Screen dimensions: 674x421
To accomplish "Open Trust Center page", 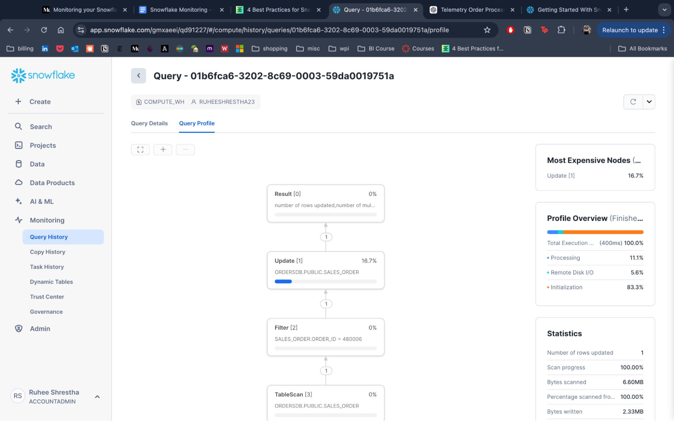I will point(47,297).
